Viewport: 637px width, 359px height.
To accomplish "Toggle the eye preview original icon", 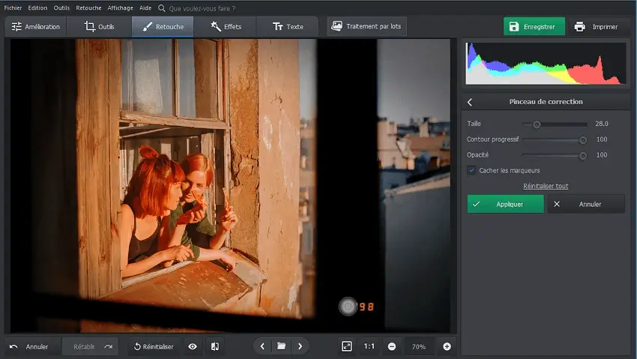I will [x=193, y=346].
